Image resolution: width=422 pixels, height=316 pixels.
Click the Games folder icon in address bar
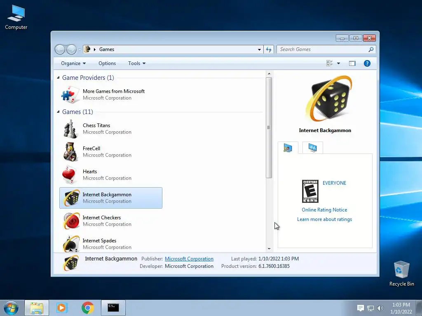point(87,49)
